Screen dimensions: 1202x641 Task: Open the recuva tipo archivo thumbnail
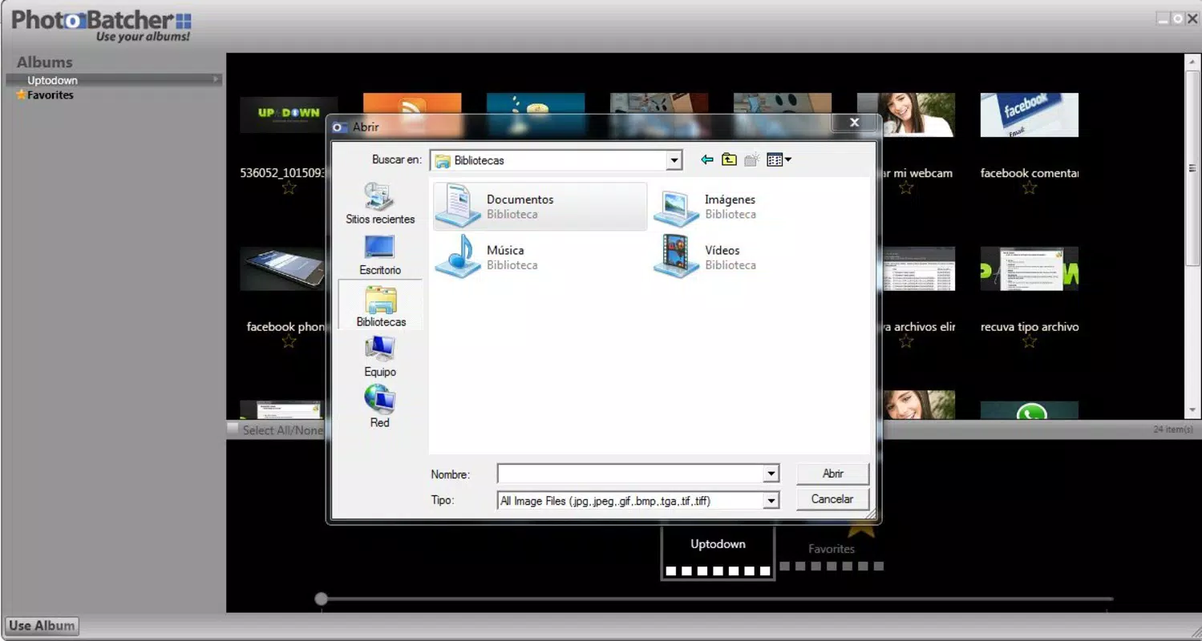tap(1029, 268)
